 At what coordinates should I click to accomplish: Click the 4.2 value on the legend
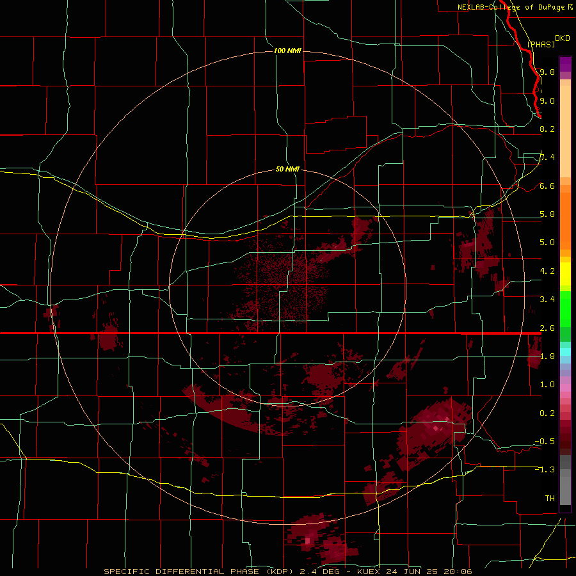547,271
